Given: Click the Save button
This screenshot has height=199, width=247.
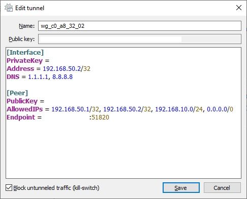Looking at the screenshot, I should (181, 188).
